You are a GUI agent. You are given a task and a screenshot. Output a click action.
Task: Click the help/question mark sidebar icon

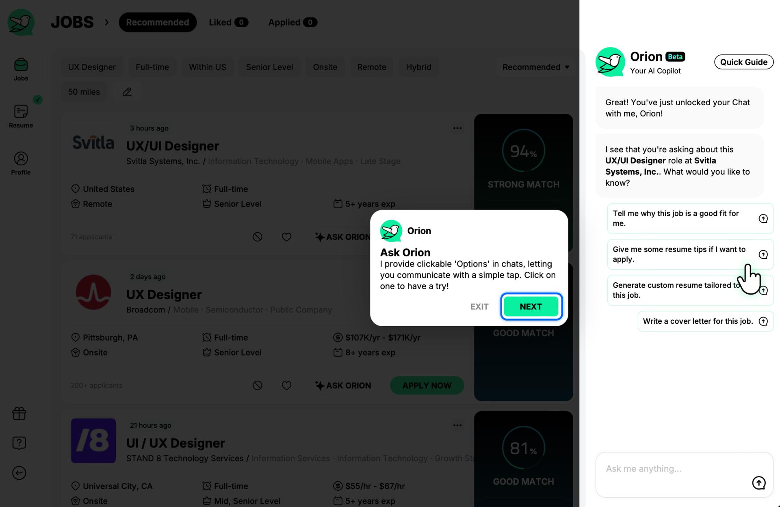coord(19,443)
